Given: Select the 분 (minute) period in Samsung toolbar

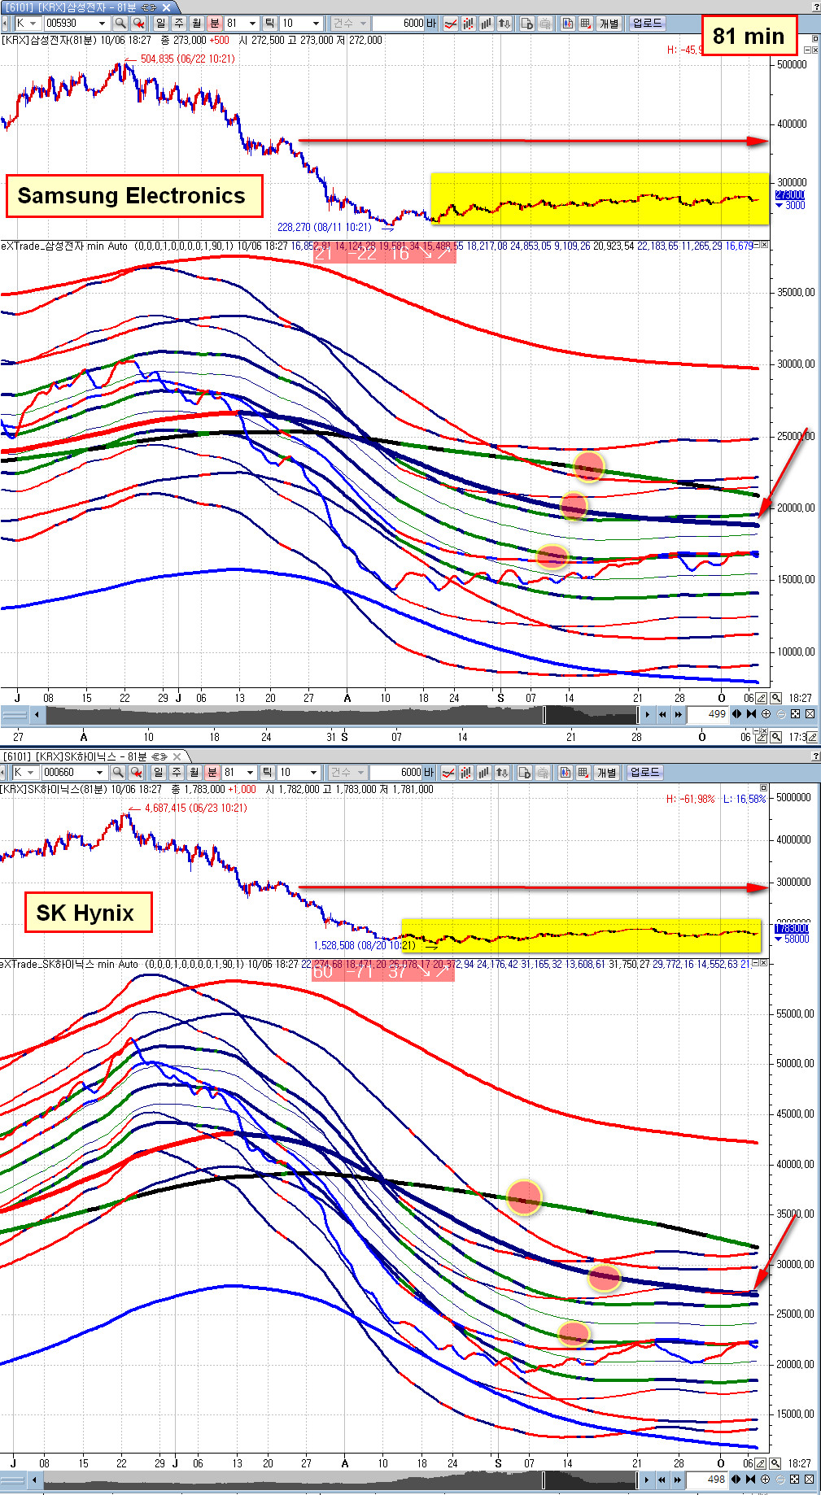Looking at the screenshot, I should (x=214, y=24).
